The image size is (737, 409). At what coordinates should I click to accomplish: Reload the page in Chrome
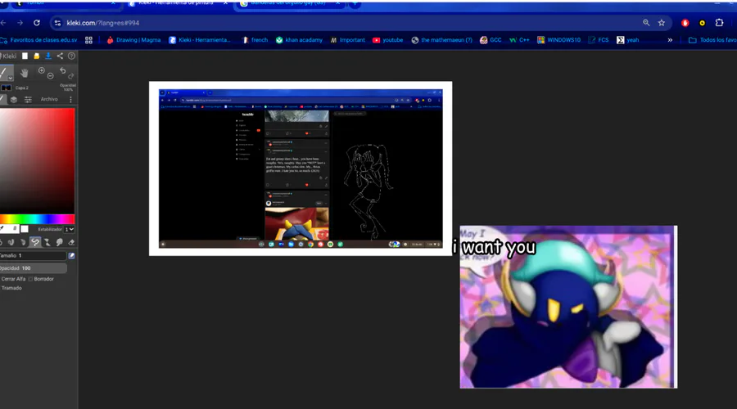[x=37, y=23]
